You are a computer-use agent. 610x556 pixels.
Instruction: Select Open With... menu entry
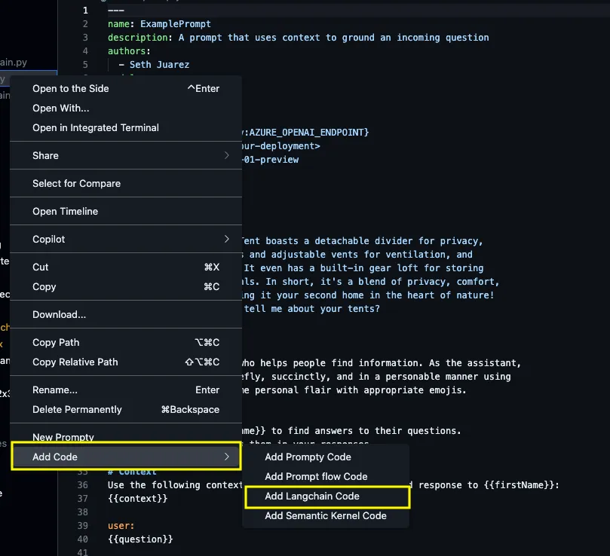click(60, 108)
